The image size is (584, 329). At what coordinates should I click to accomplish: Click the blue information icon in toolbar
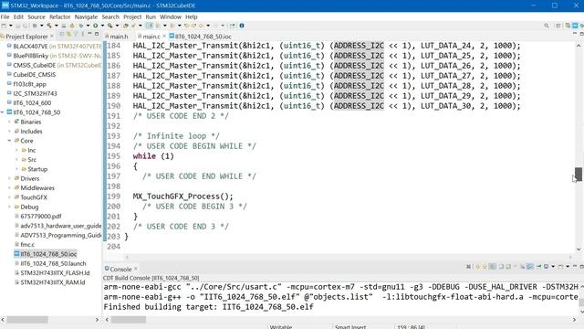click(241, 26)
